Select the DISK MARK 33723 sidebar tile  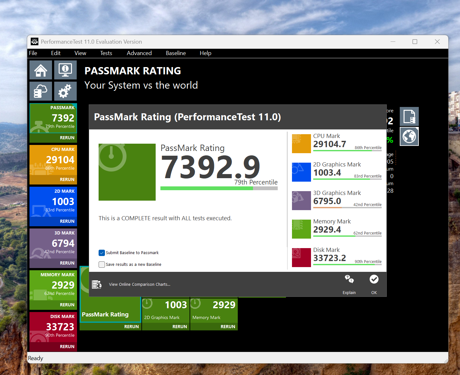click(x=53, y=327)
